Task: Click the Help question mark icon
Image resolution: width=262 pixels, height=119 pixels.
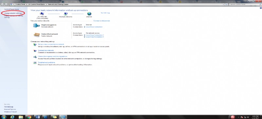Action: pyautogui.click(x=261, y=8)
